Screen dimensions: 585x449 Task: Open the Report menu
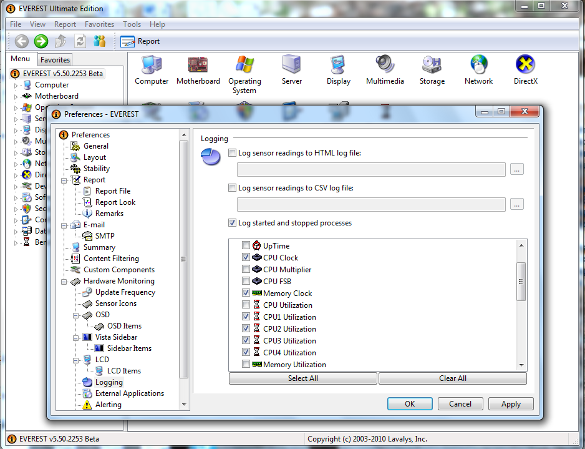point(65,24)
